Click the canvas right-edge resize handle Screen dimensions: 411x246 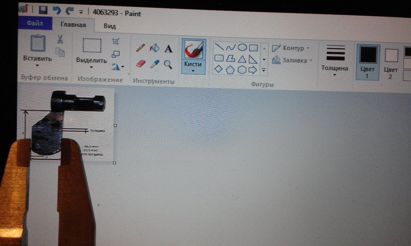pos(115,126)
